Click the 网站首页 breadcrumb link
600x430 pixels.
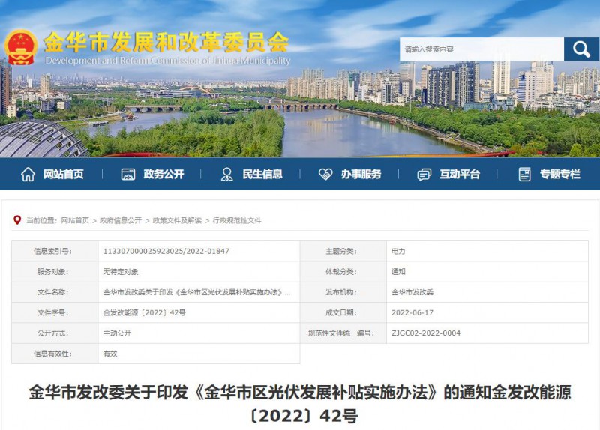[75, 221]
